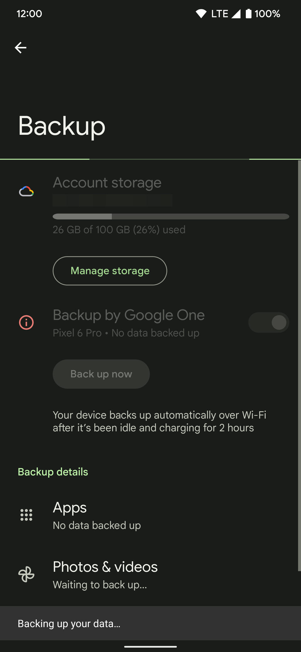Screen dimensions: 301x652
Task: Tap the Apps grid icon under Backup details
Action: coord(26,514)
